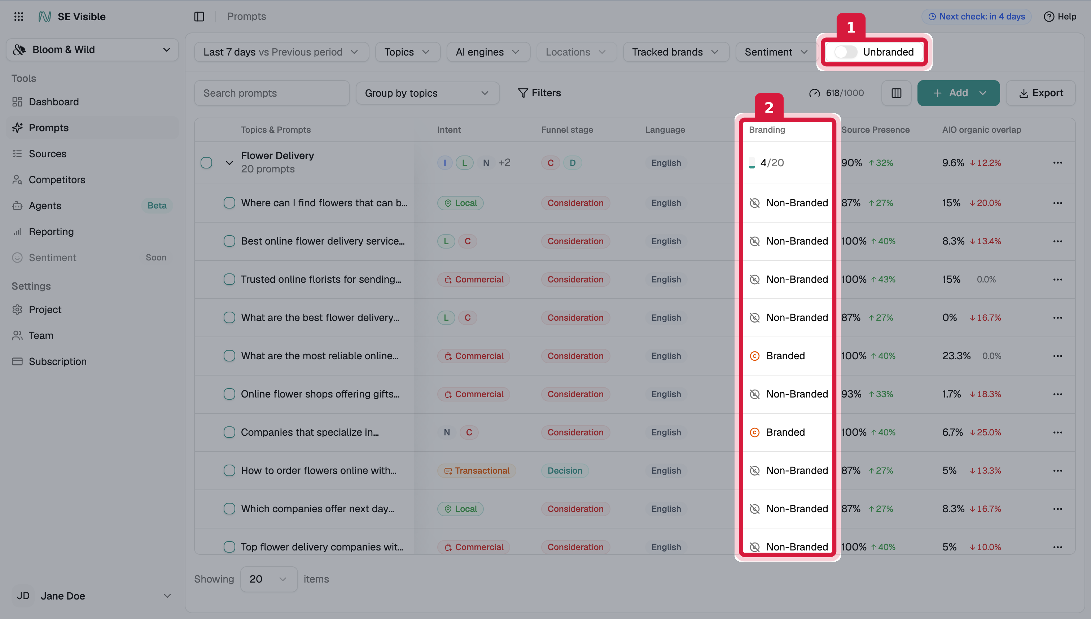Check the Online flower shops offering gifts prompt
Screen dimensions: 1091x619
(229, 394)
